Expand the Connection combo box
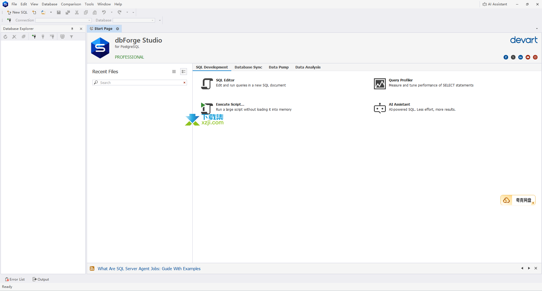 pos(89,20)
